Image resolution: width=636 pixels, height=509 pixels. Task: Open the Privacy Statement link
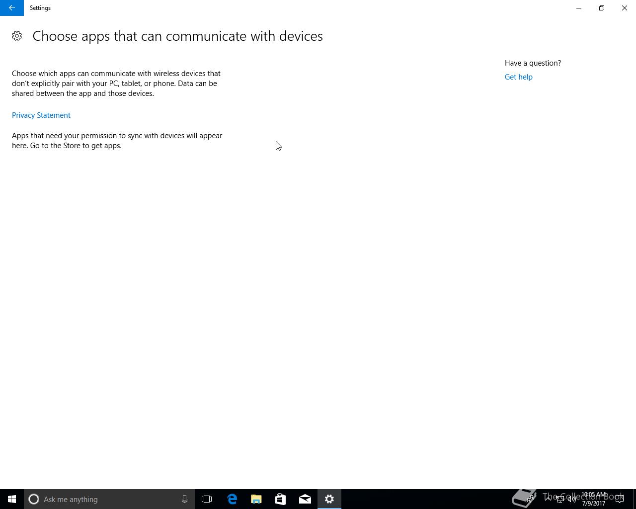tap(41, 115)
